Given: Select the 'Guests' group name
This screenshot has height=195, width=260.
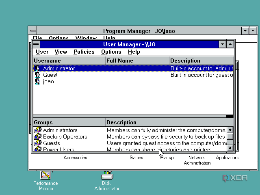Looking at the screenshot, I should tap(52, 143).
